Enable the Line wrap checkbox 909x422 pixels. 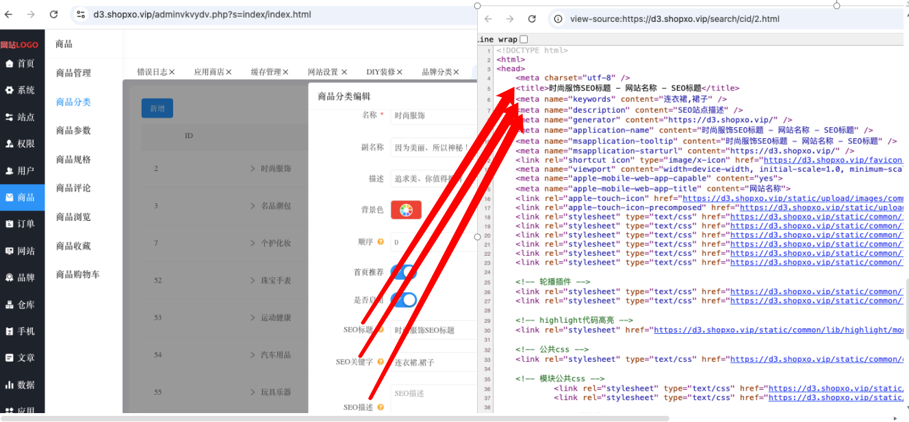[x=524, y=40]
